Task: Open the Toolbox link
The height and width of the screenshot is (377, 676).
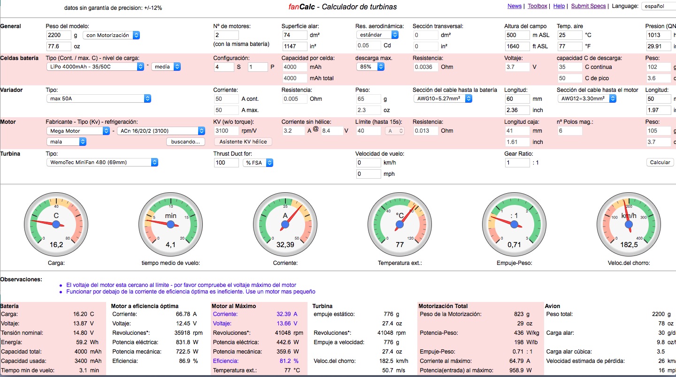Action: tap(537, 6)
